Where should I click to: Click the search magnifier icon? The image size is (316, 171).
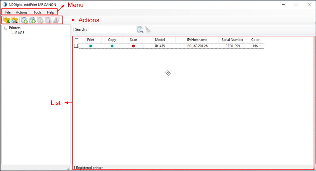[x=140, y=30]
